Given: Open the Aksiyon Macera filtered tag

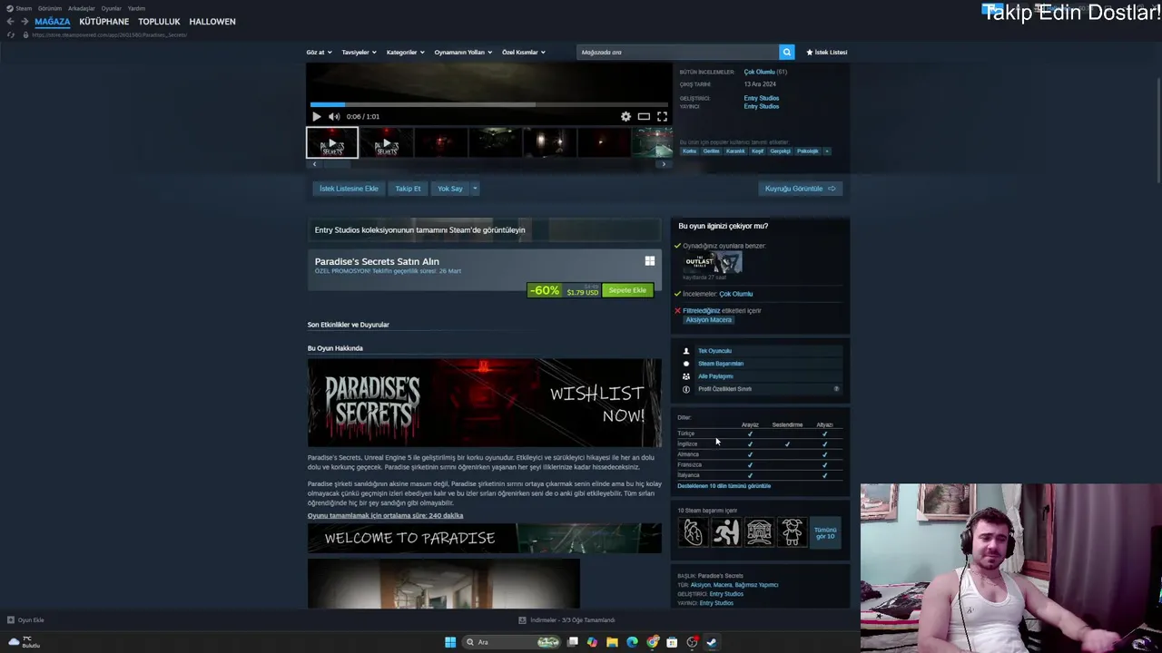Looking at the screenshot, I should tap(709, 320).
